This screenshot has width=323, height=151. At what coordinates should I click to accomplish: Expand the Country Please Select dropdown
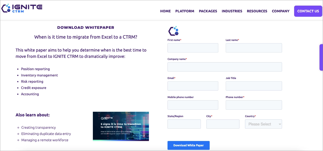pyautogui.click(x=263, y=124)
